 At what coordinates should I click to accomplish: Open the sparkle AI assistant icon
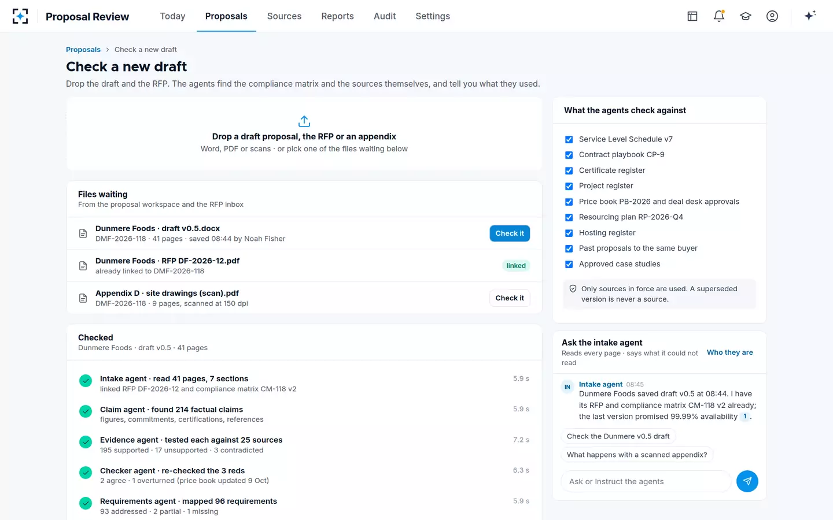tap(810, 16)
